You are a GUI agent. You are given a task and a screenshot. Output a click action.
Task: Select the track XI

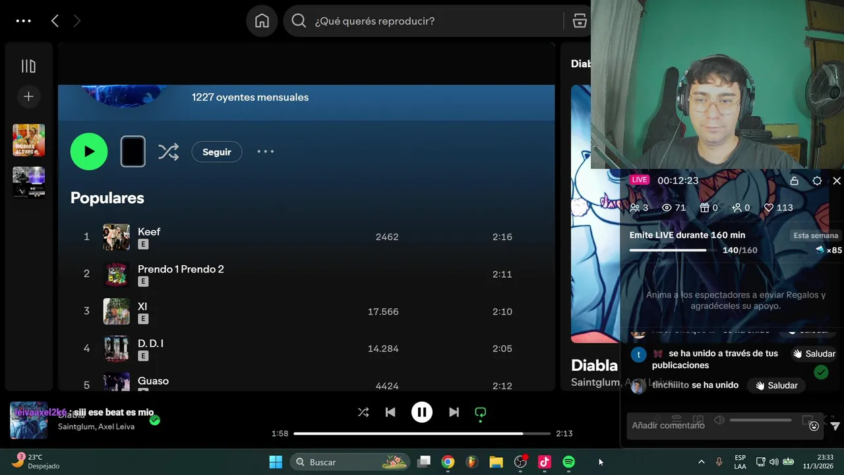click(142, 306)
